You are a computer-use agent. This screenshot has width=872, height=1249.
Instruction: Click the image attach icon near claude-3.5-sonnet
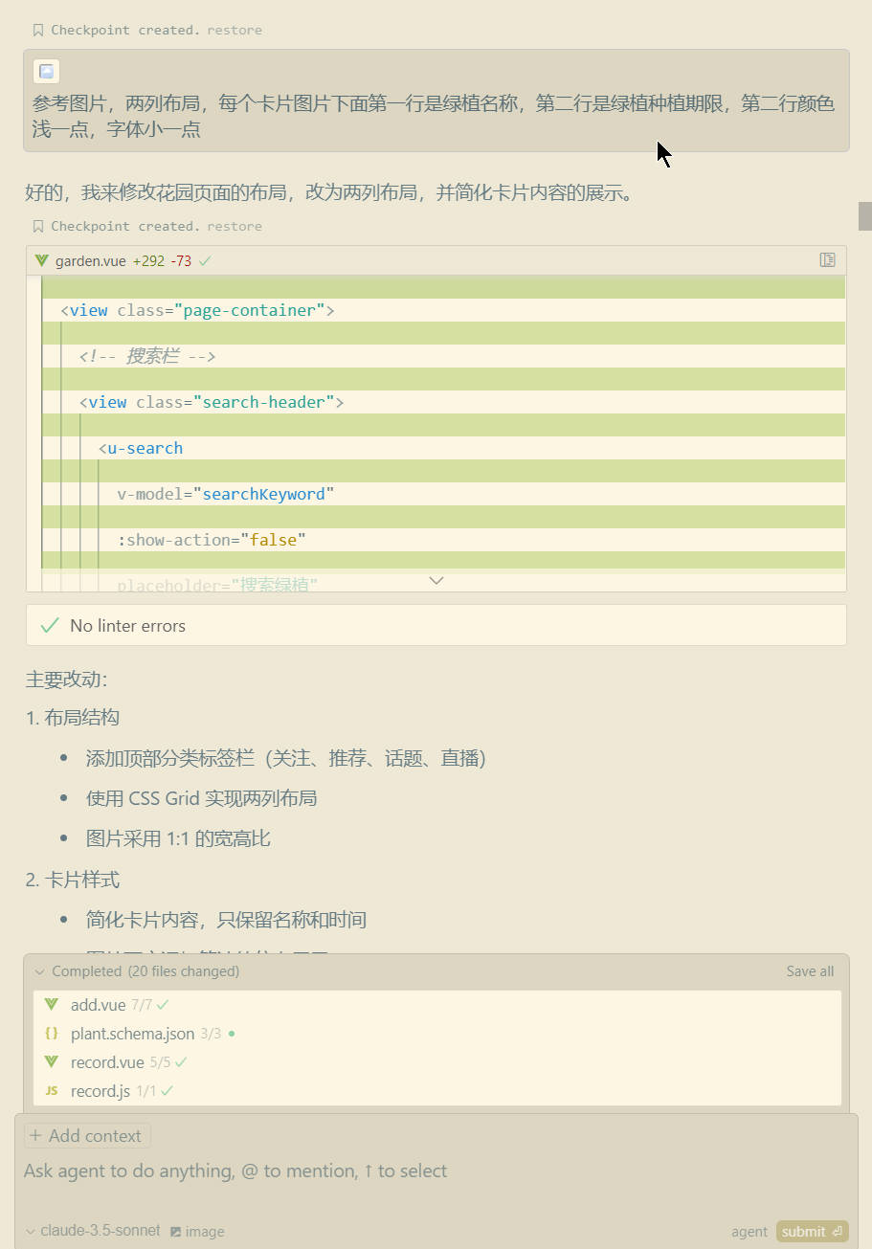175,1232
